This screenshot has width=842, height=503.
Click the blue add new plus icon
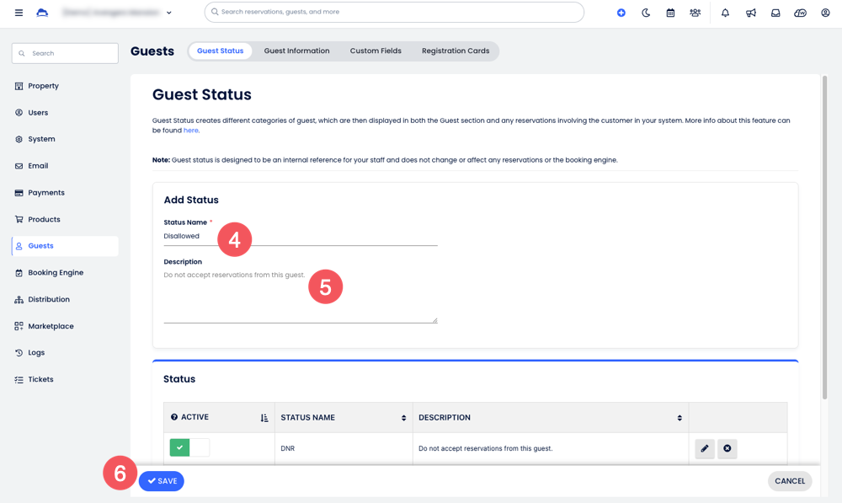[x=621, y=13]
